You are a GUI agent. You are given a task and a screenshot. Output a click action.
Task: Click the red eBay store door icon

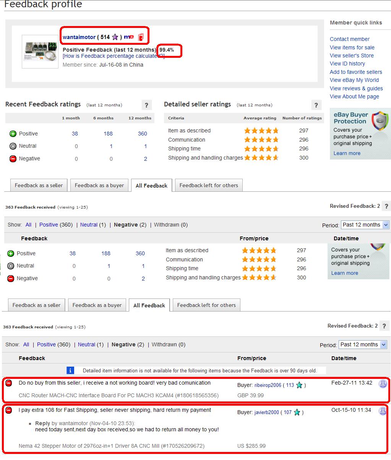tap(141, 37)
